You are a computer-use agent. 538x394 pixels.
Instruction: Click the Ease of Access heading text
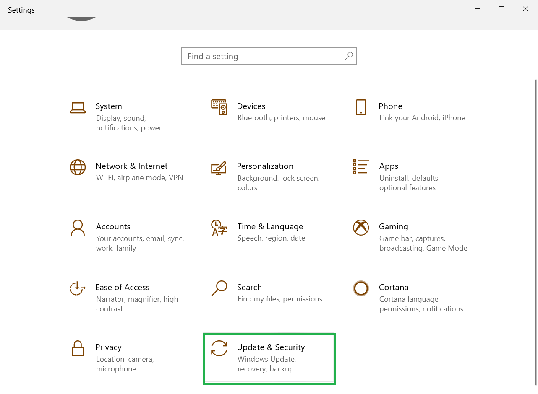coord(122,287)
